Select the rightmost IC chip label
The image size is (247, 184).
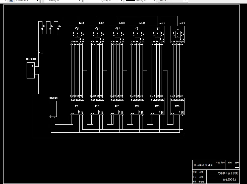coord(177,106)
